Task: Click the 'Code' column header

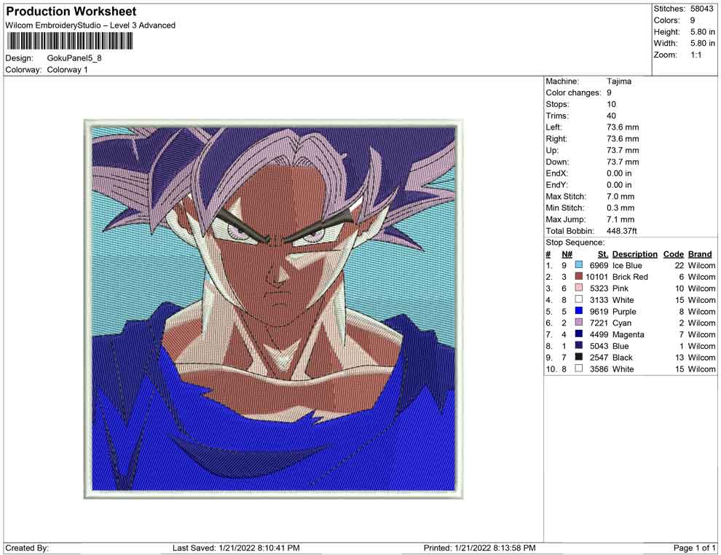Action: 674,253
